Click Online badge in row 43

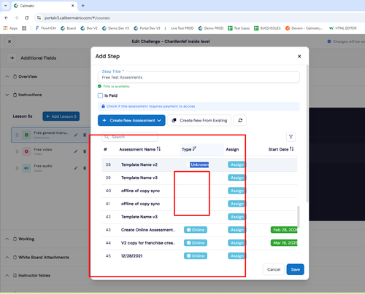[196, 230]
